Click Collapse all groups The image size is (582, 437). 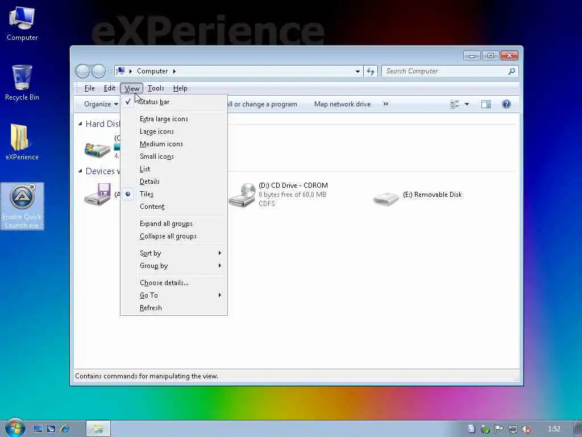174,236
